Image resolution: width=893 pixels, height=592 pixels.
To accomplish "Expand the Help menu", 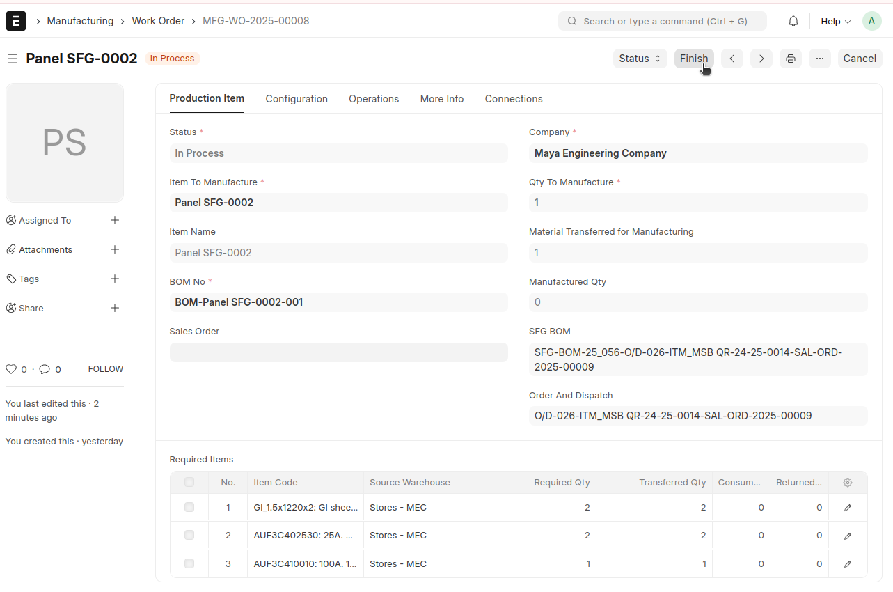I will [835, 22].
